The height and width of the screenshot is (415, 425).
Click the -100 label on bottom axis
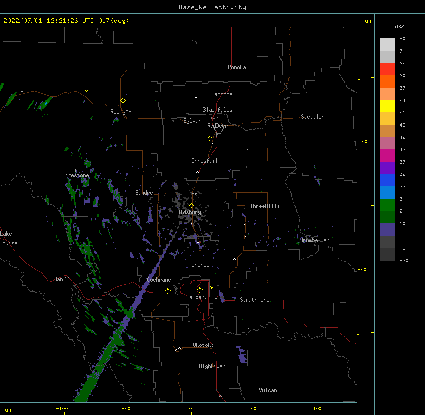[62, 408]
